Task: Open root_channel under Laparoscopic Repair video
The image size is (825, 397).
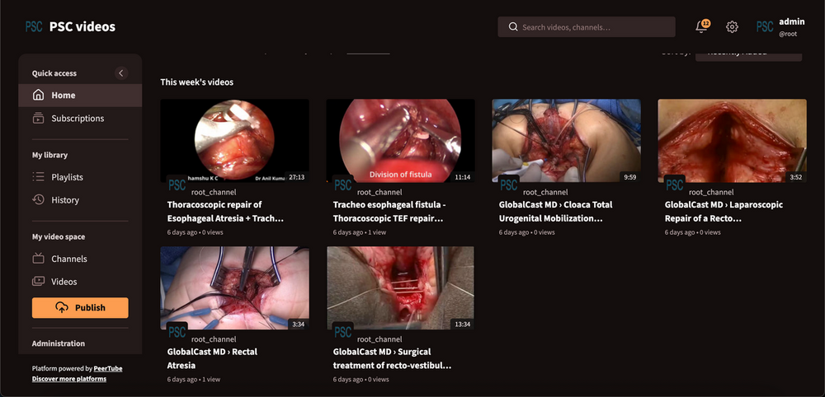Action: point(711,192)
